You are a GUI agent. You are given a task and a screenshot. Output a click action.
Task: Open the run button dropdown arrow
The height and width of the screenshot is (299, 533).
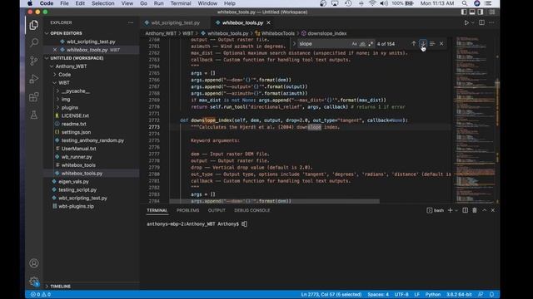pyautogui.click(x=472, y=22)
